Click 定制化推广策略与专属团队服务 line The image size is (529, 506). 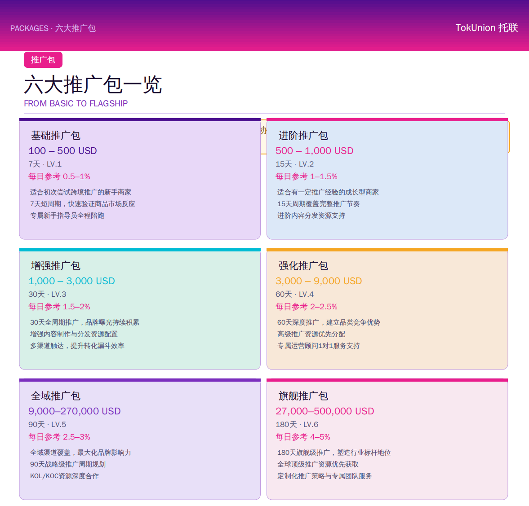tap(325, 475)
